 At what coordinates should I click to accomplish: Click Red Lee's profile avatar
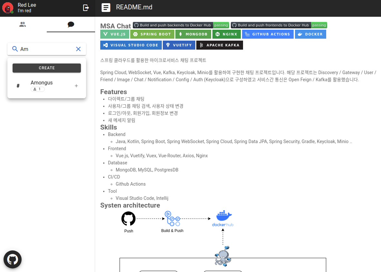pyautogui.click(x=8, y=8)
